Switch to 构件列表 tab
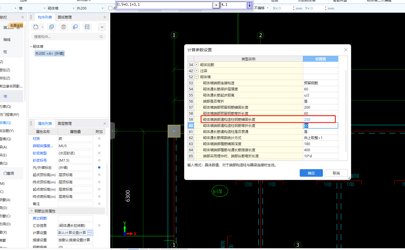 (45, 17)
